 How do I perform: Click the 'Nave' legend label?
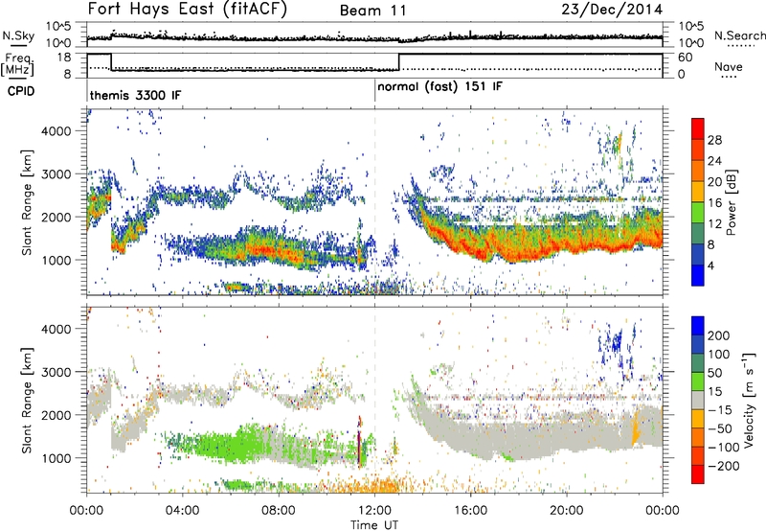[728, 67]
